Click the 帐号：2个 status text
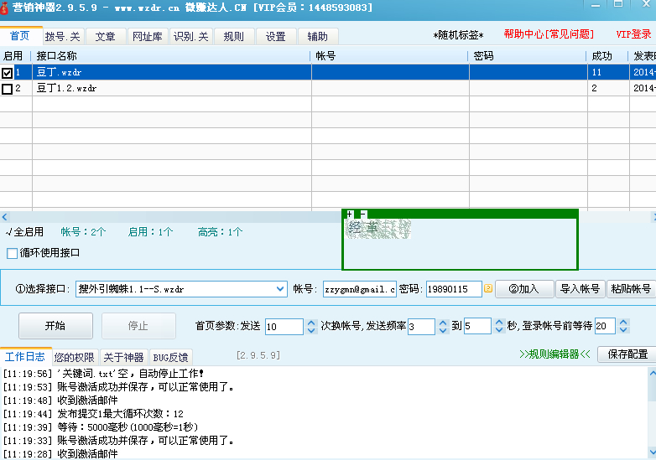This screenshot has width=656, height=460. [x=83, y=232]
